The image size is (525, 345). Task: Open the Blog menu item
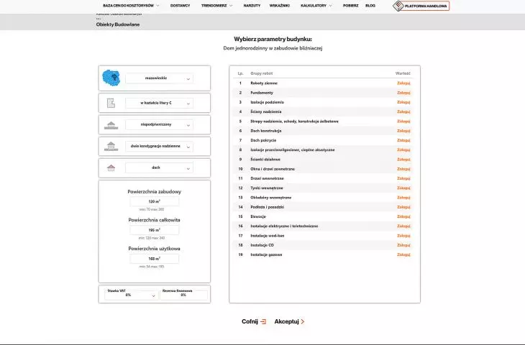(370, 6)
